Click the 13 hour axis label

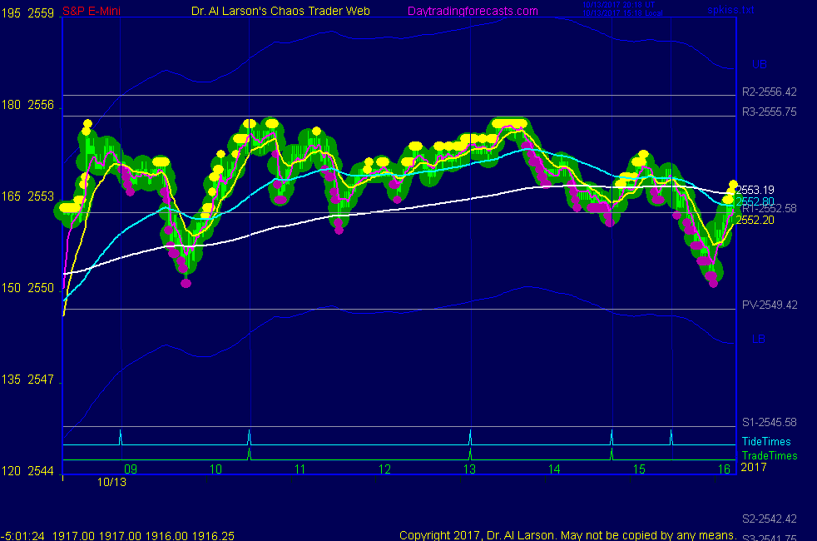click(469, 469)
